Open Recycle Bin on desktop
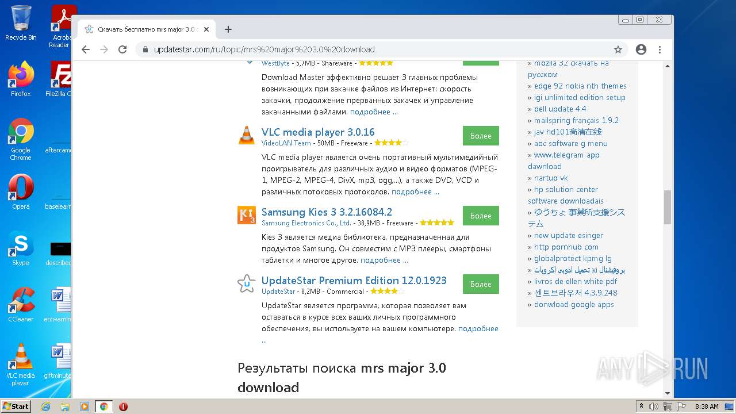The image size is (736, 414). (21, 23)
